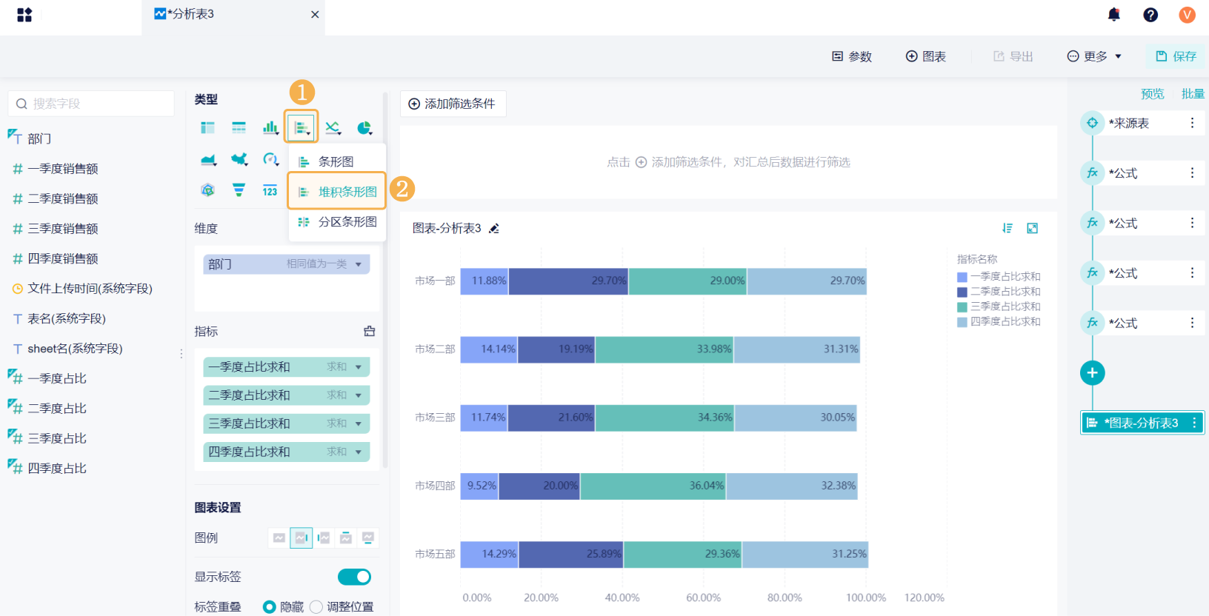Click the chart fullscreen expand icon

tap(1032, 228)
